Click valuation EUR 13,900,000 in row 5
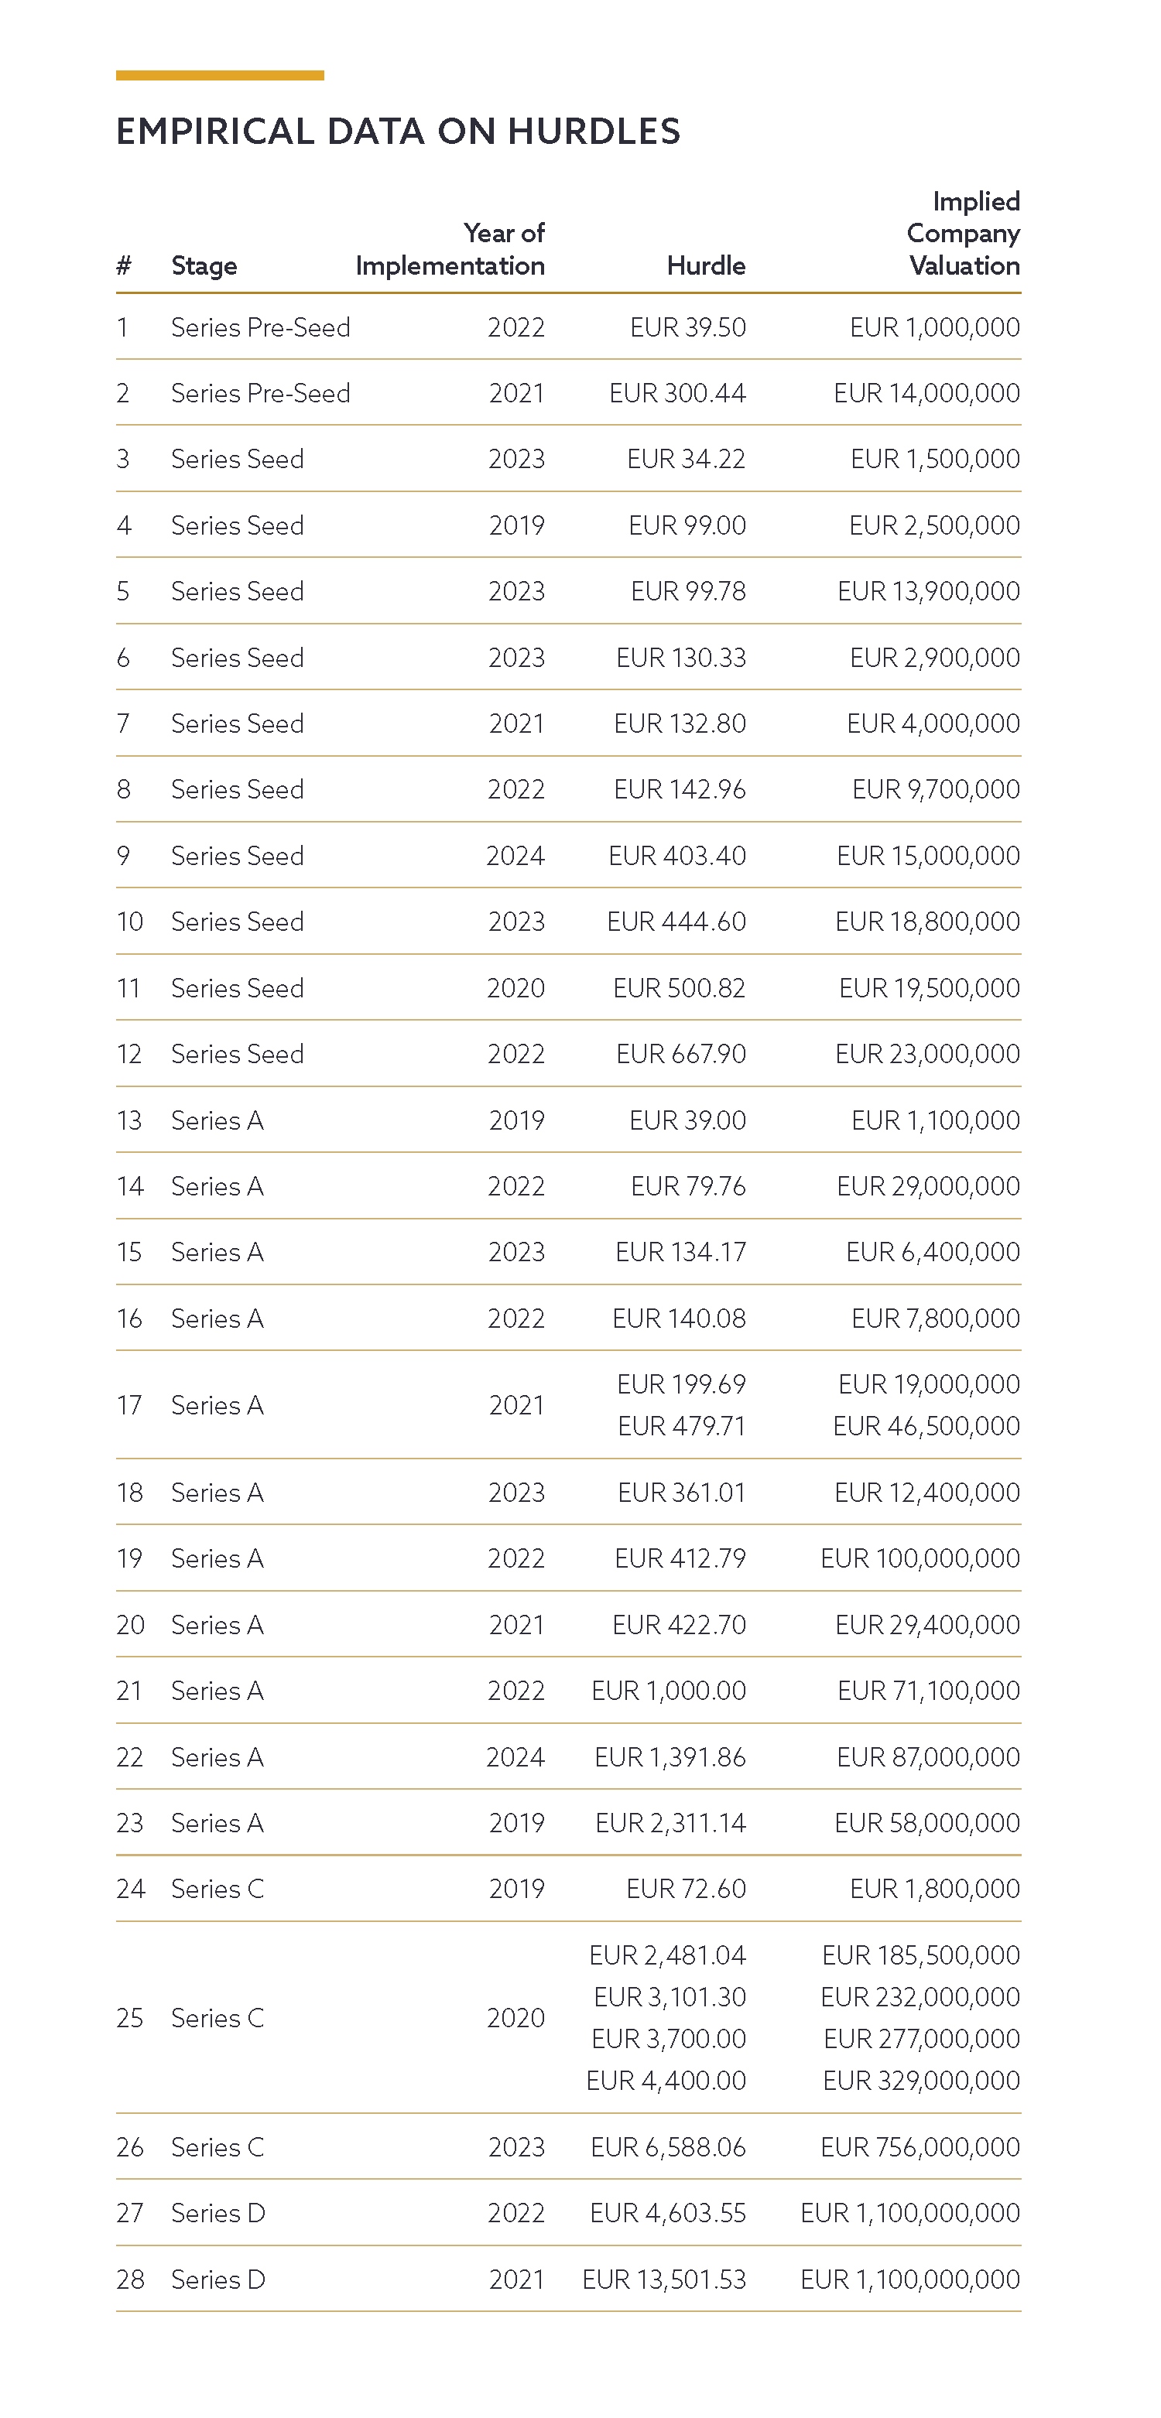The width and height of the screenshot is (1161, 2418). (x=928, y=591)
